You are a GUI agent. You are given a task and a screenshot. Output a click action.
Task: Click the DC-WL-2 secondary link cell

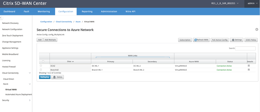(153, 66)
